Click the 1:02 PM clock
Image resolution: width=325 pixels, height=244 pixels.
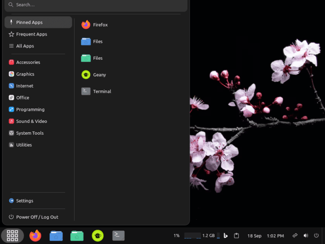pos(275,236)
